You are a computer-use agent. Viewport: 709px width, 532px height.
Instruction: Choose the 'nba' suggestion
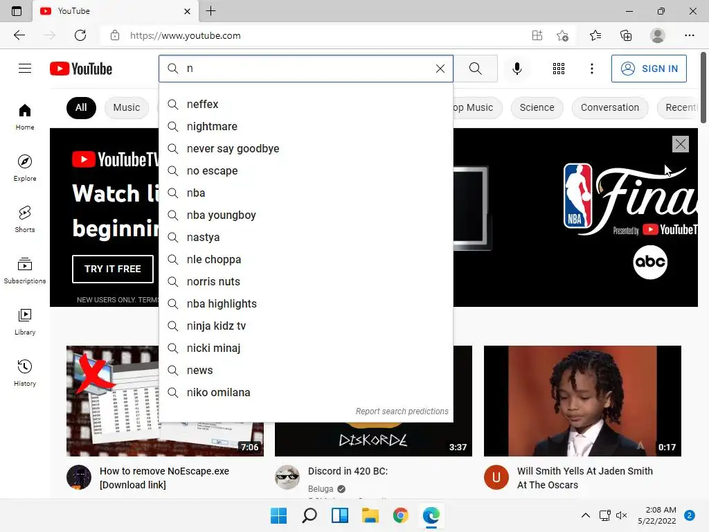305,193
